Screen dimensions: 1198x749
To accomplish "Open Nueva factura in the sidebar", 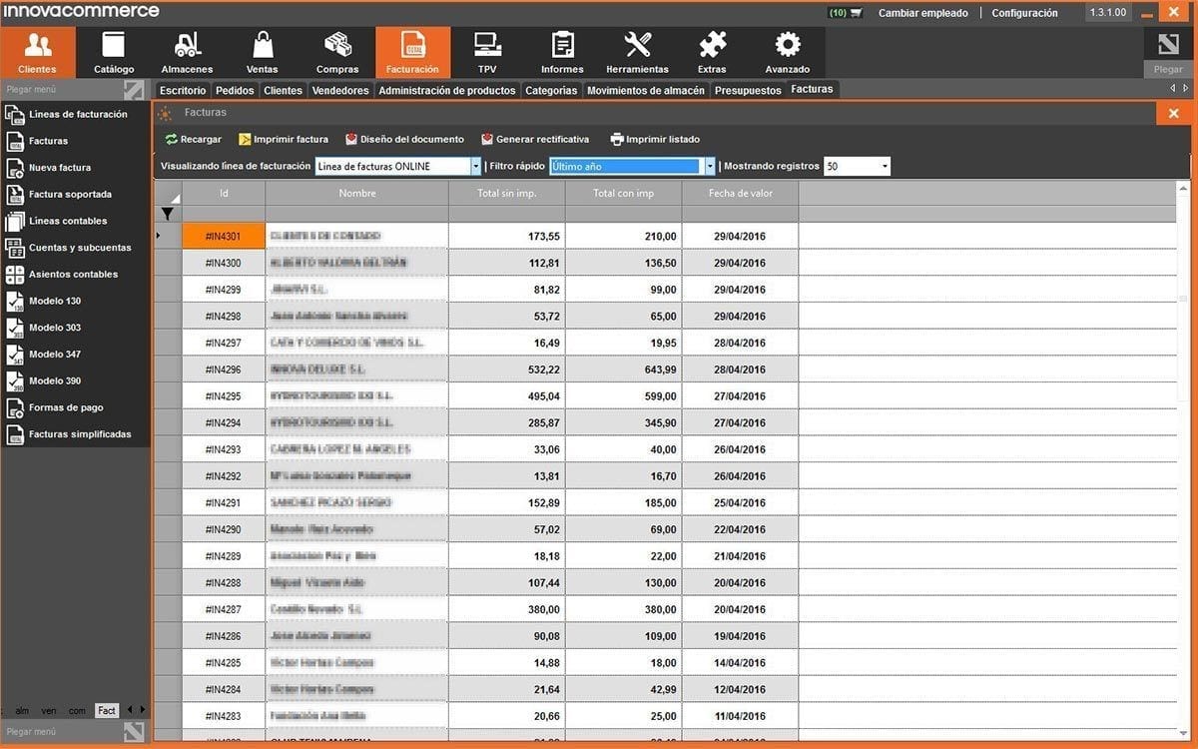I will (60, 168).
